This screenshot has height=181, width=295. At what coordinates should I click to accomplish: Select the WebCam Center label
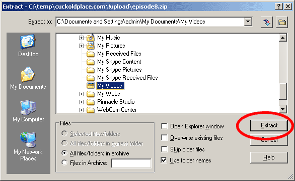pyautogui.click(x=117, y=110)
